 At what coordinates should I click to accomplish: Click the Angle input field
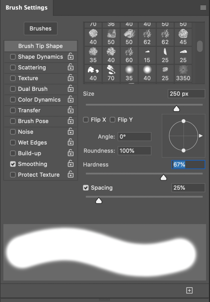pos(134,137)
